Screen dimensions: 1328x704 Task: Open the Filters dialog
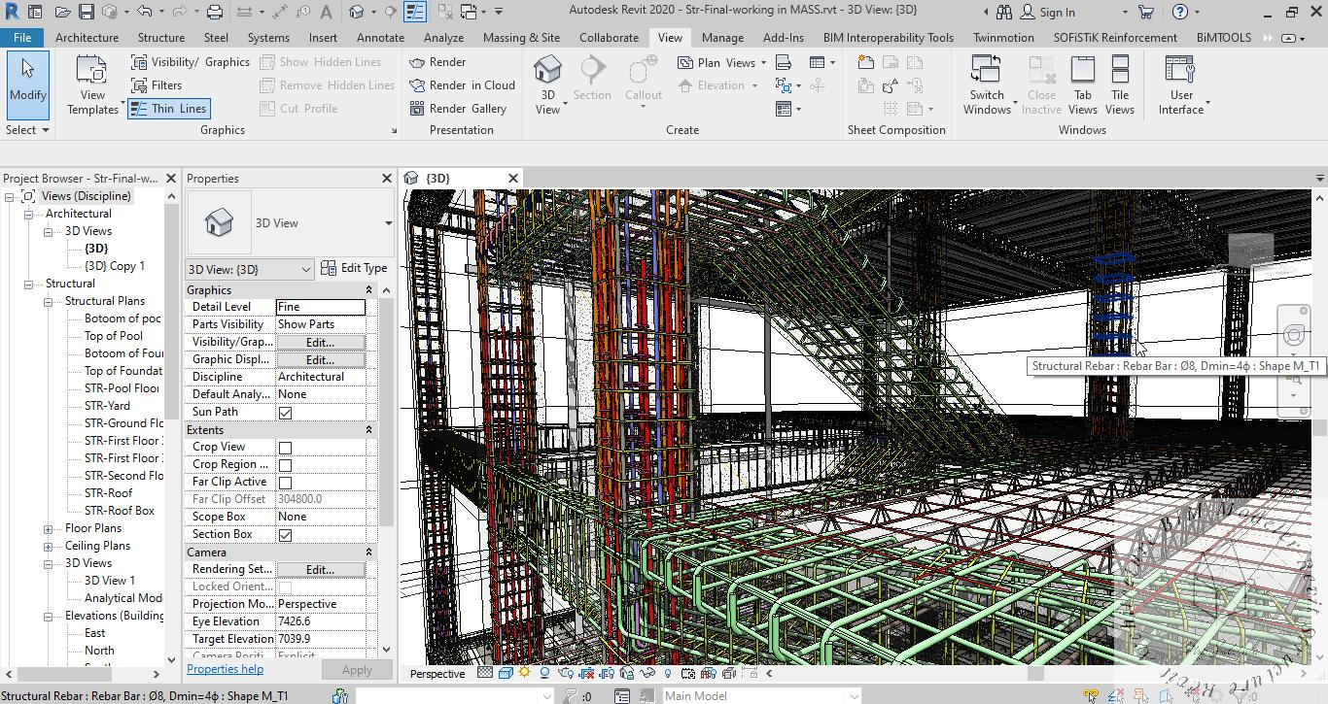coord(157,85)
